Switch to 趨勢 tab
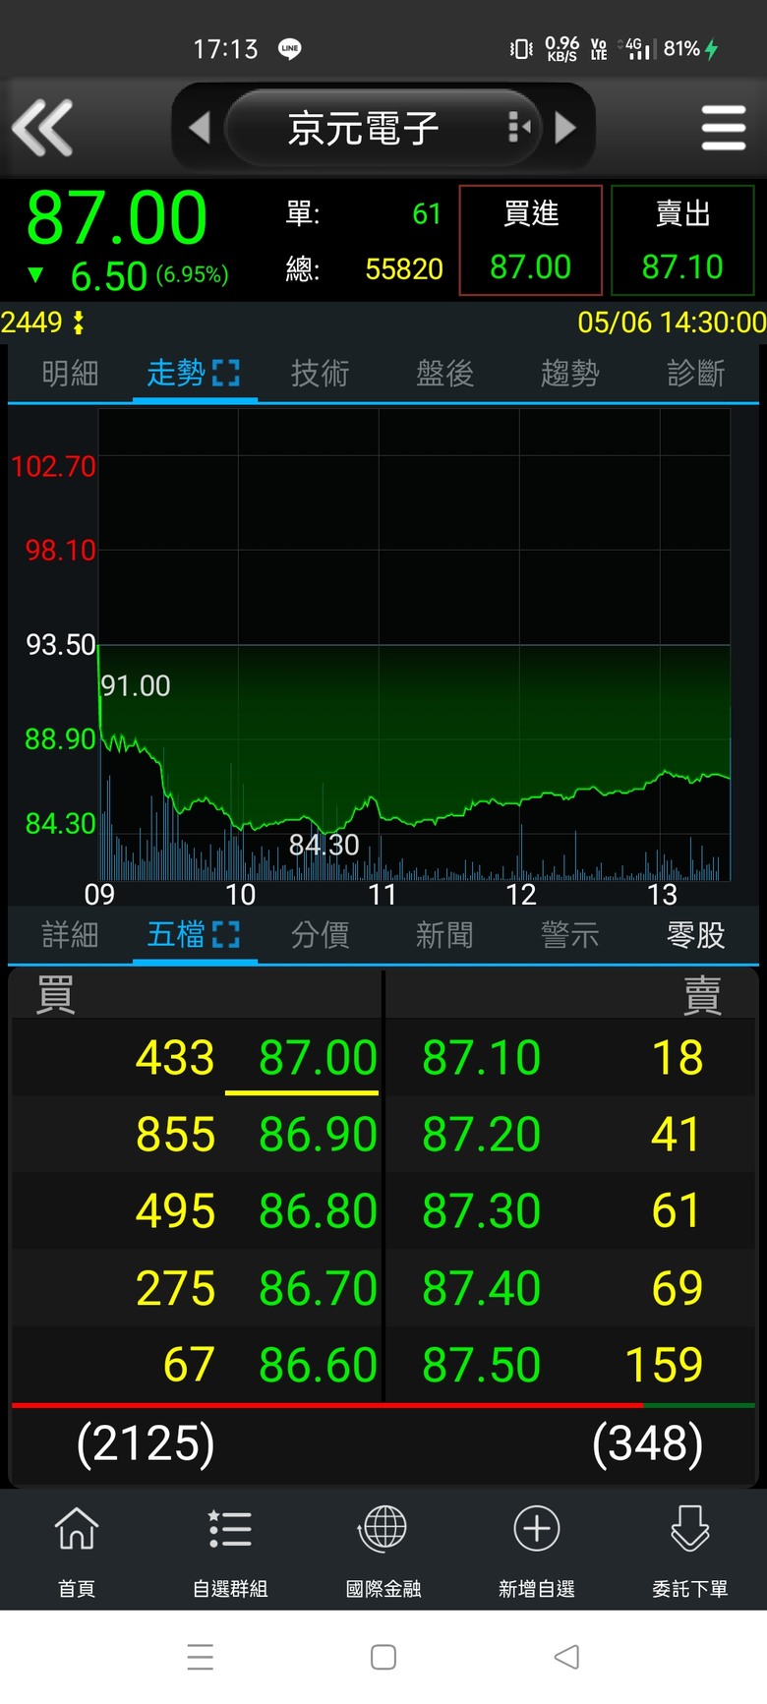 [x=569, y=373]
